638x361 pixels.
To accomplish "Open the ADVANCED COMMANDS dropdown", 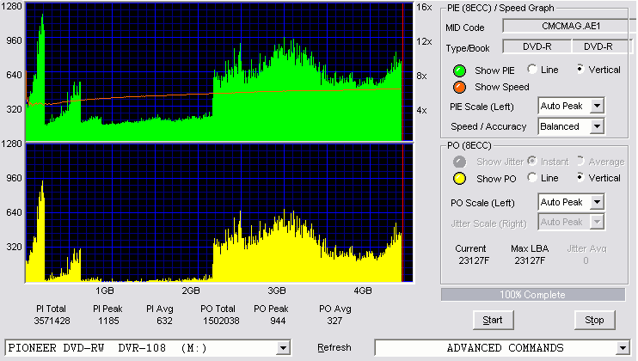I will (x=623, y=348).
